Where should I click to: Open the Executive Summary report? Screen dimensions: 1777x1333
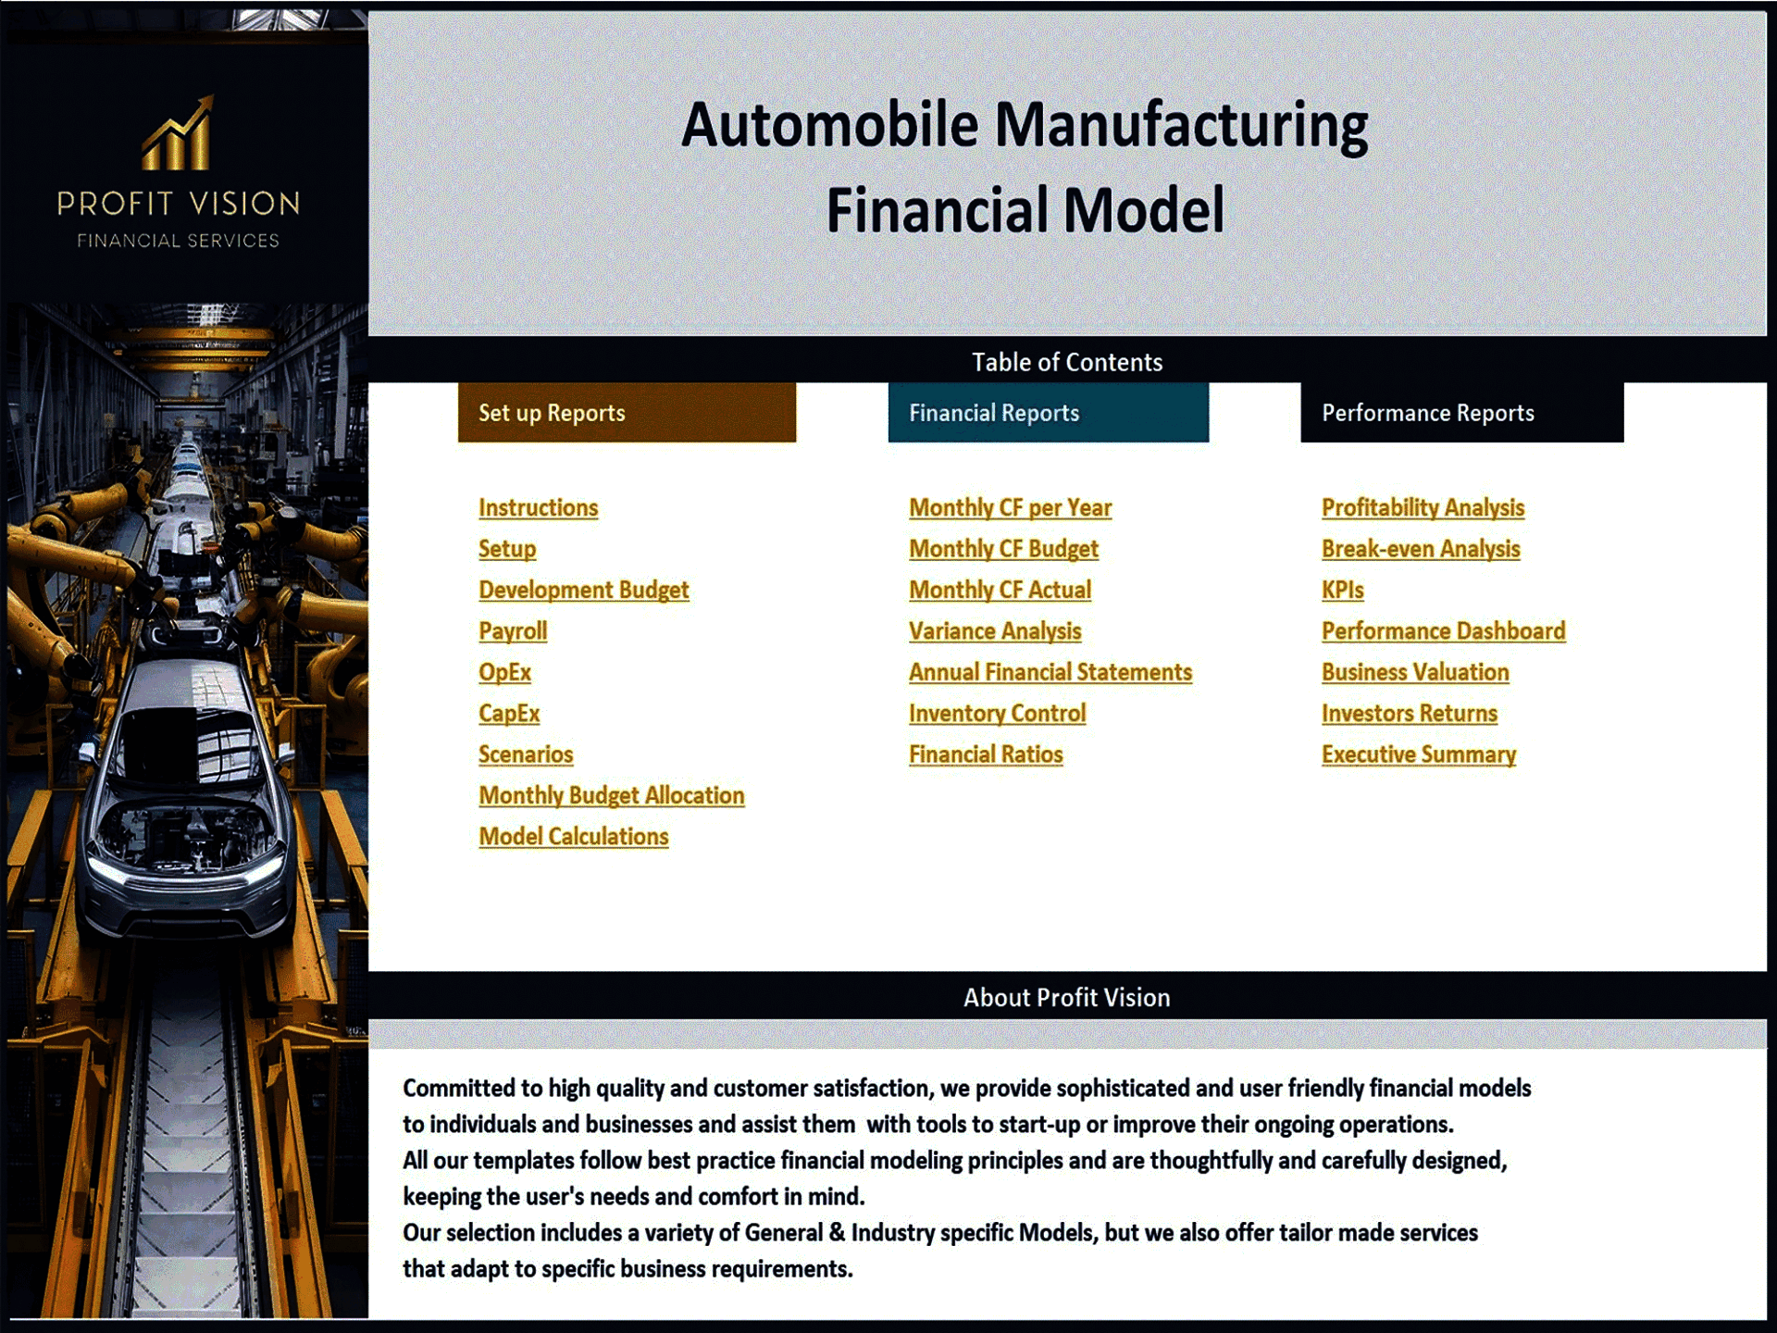(x=1419, y=754)
